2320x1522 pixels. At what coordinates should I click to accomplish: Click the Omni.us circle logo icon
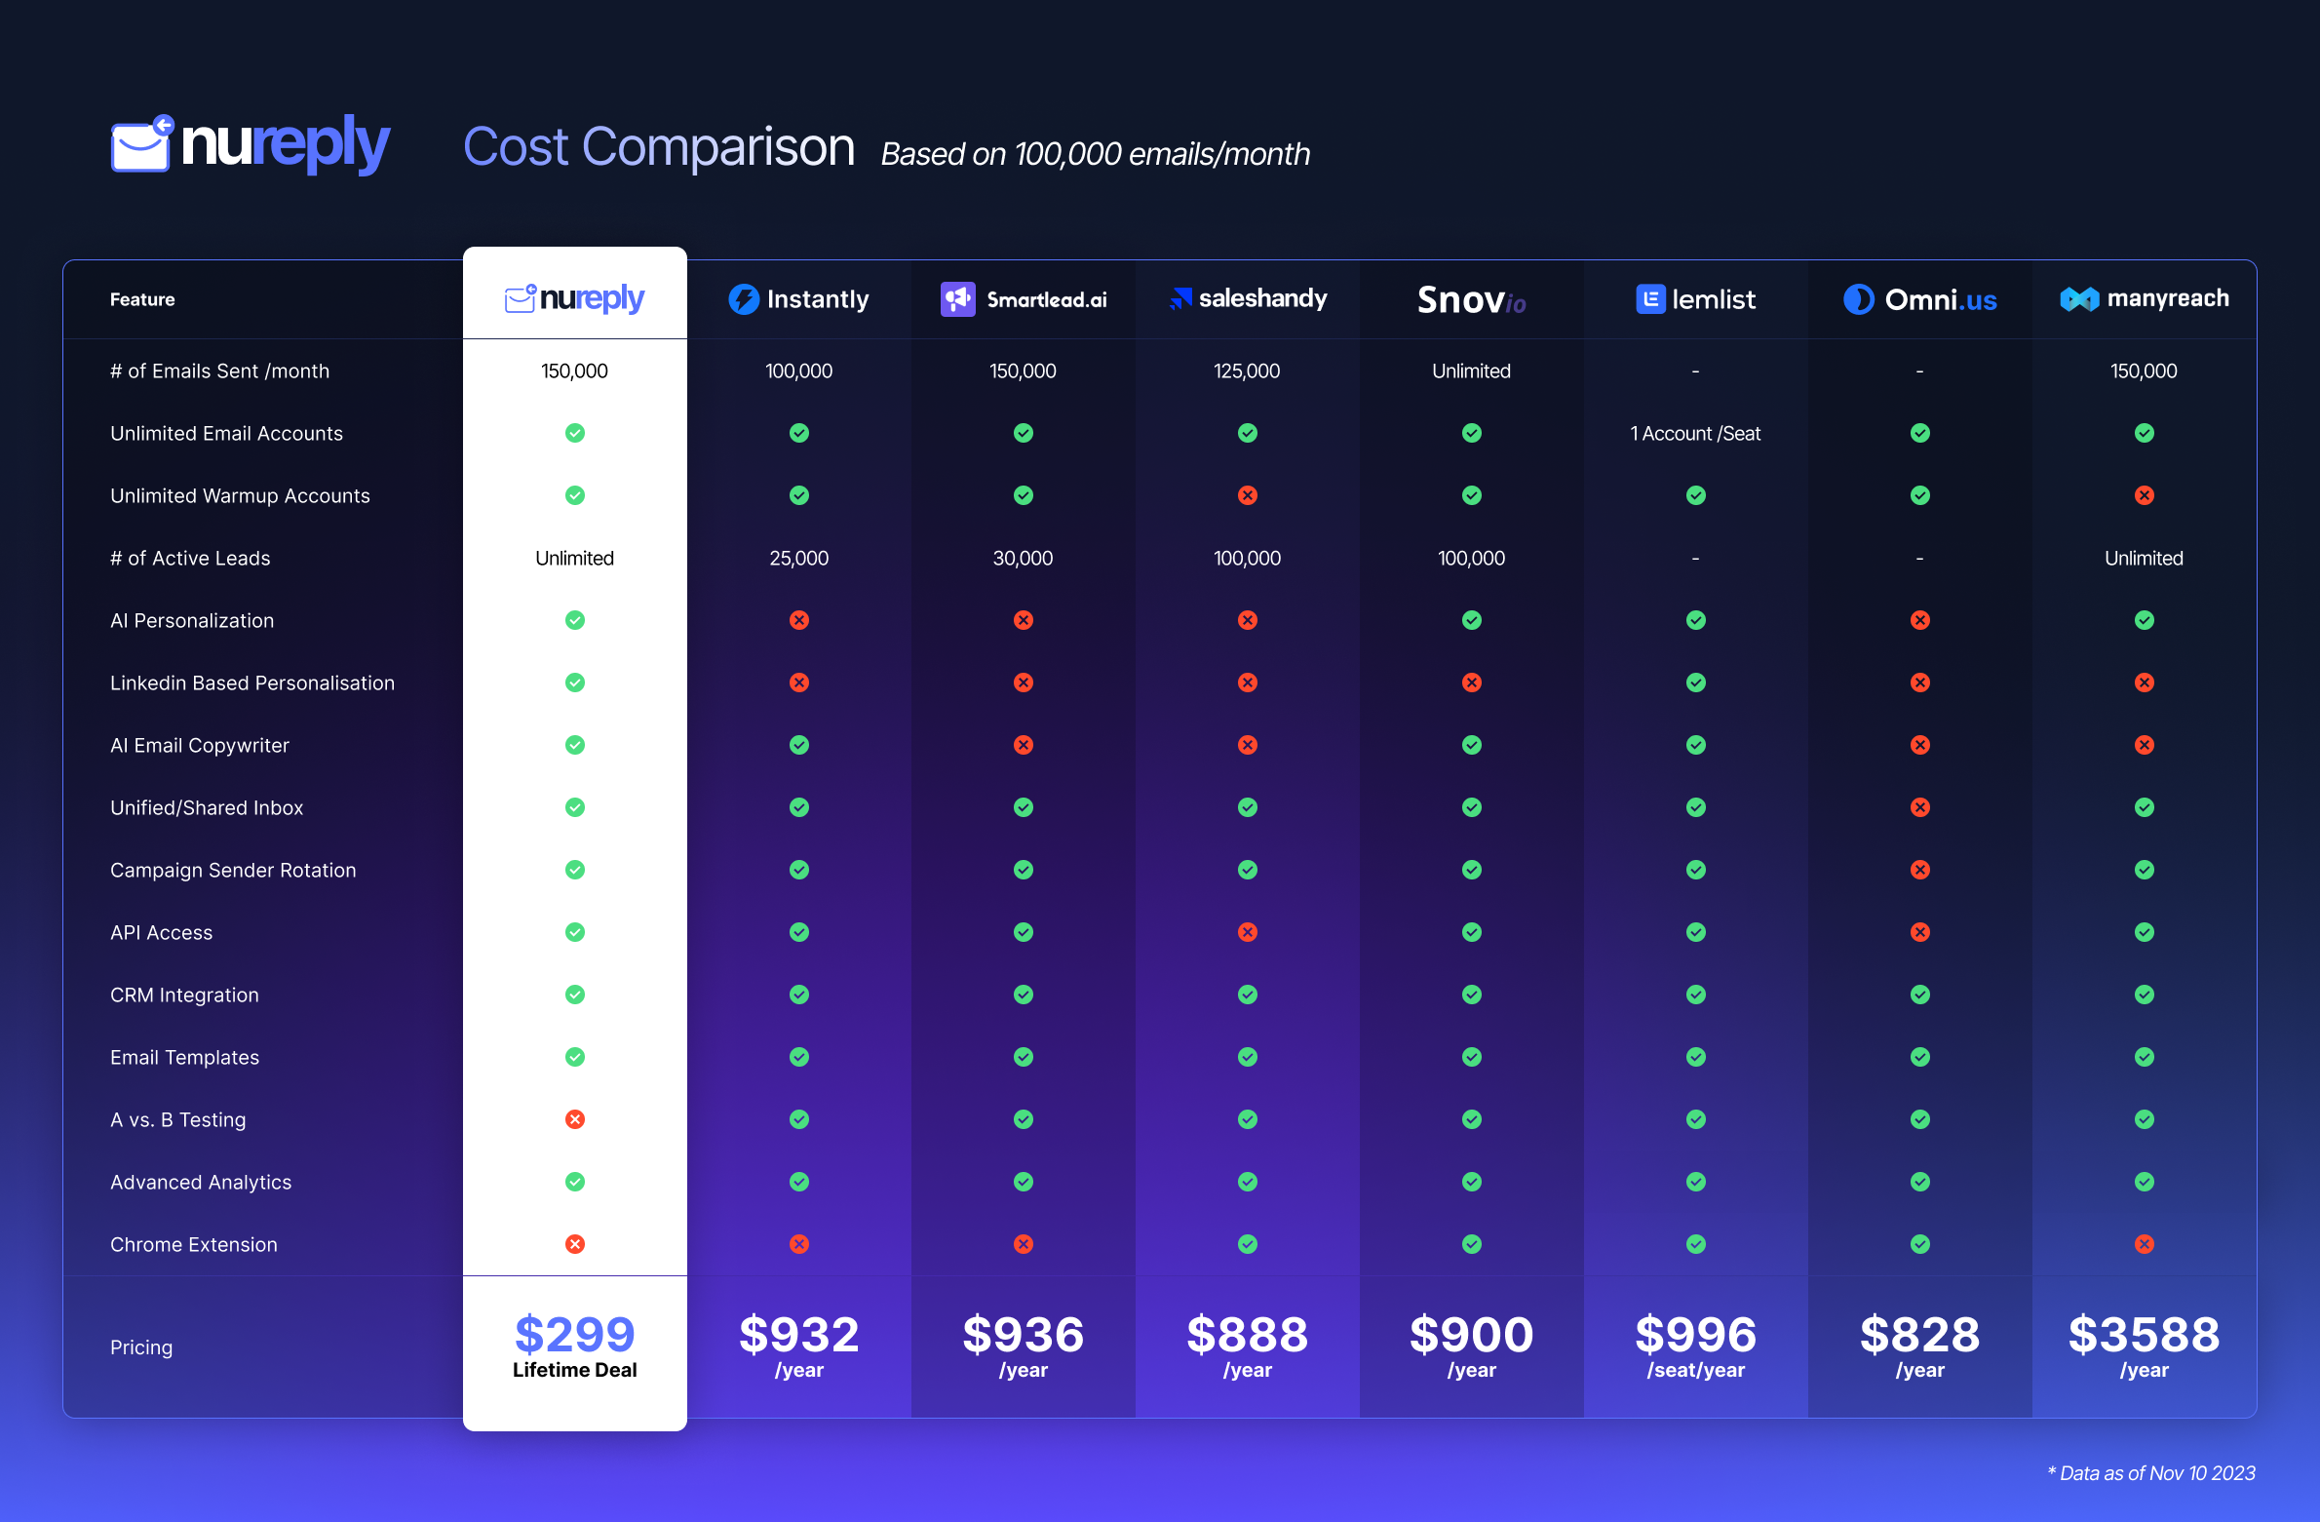[x=1858, y=299]
